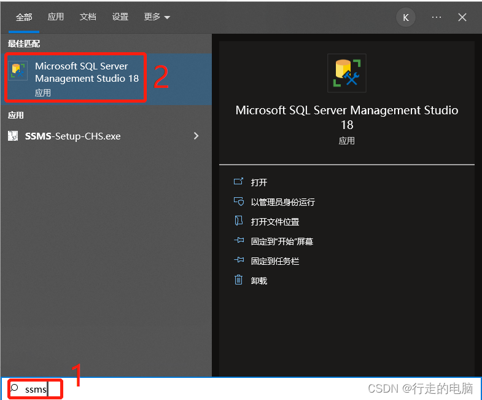Choose 卸载 to uninstall

259,281
